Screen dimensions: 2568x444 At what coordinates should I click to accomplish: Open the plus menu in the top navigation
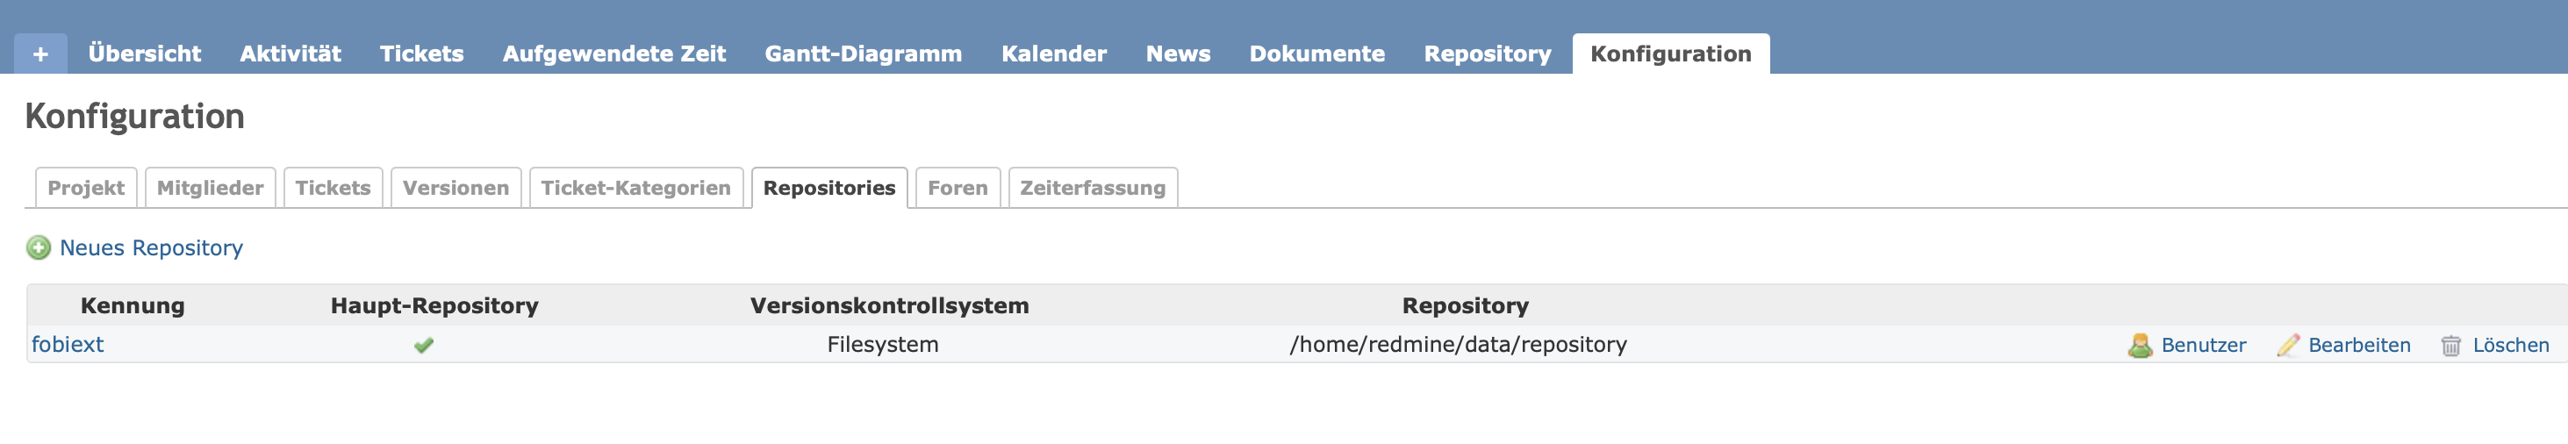coord(41,54)
